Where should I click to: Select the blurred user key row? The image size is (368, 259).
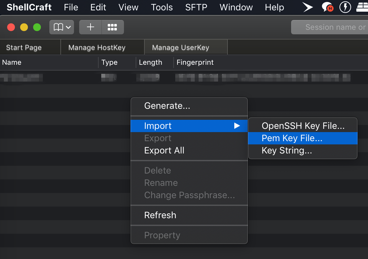[x=184, y=77]
